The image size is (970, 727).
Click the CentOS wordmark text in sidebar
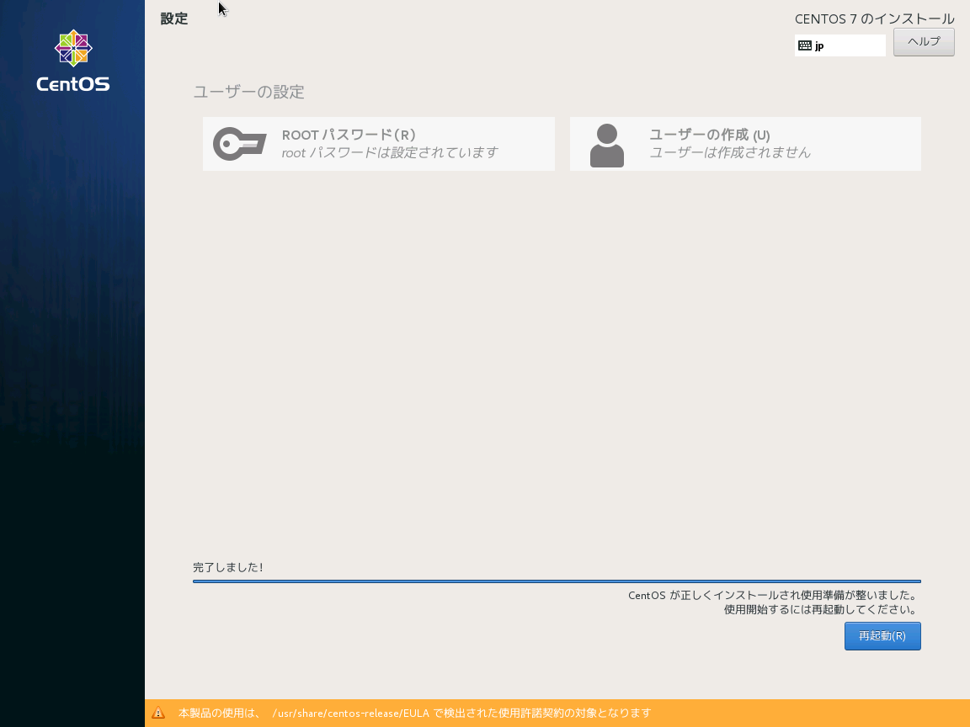point(73,84)
